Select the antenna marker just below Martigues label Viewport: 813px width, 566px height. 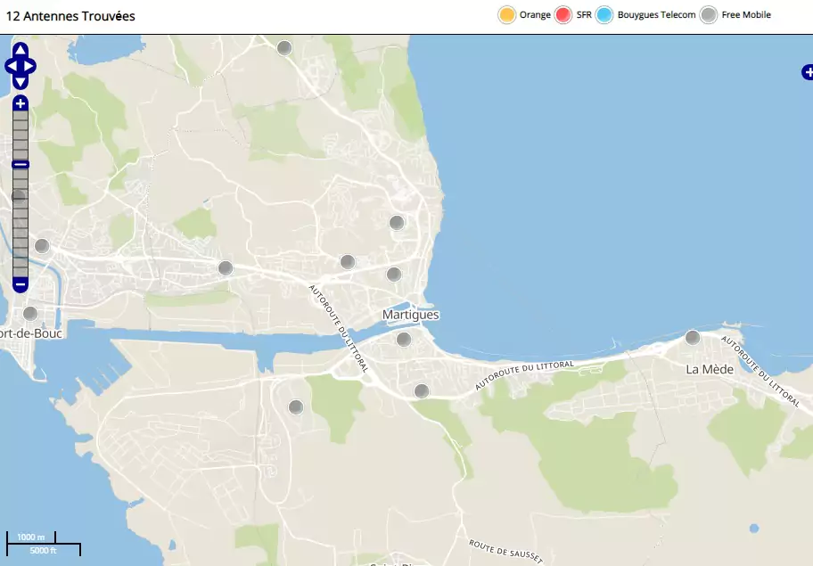pos(404,339)
